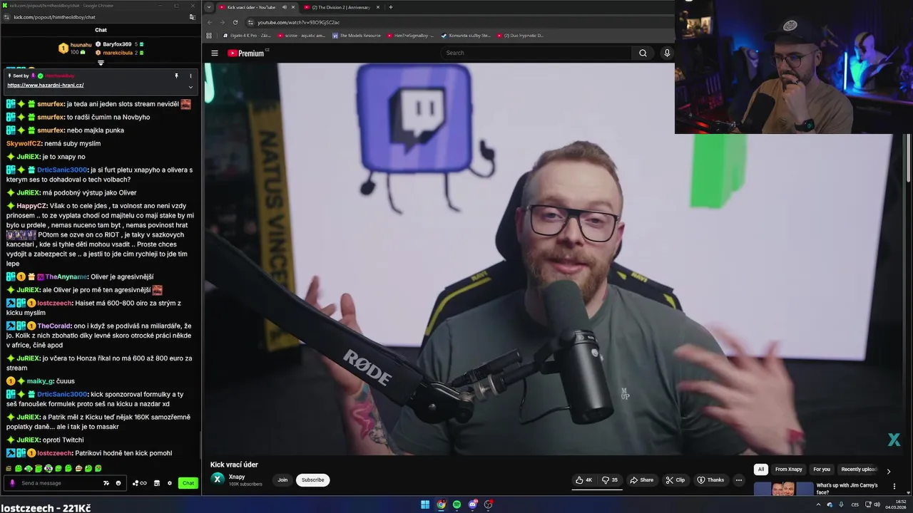913x513 pixels.
Task: Open Duo Hypnotic bookmark
Action: pyautogui.click(x=520, y=35)
